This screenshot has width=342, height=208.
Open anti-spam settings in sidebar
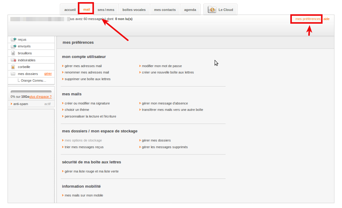click(21, 104)
